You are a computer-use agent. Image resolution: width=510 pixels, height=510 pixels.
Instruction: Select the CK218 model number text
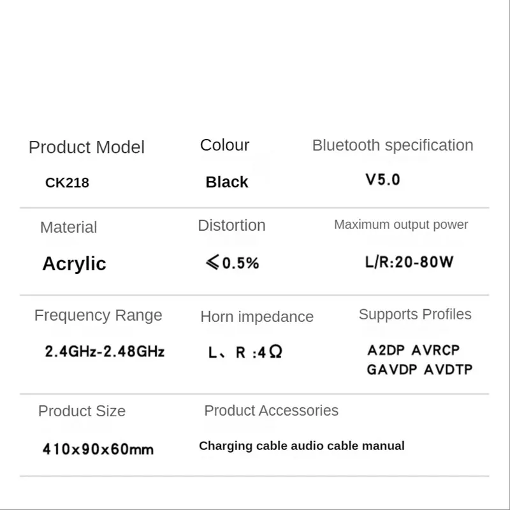[x=67, y=183]
